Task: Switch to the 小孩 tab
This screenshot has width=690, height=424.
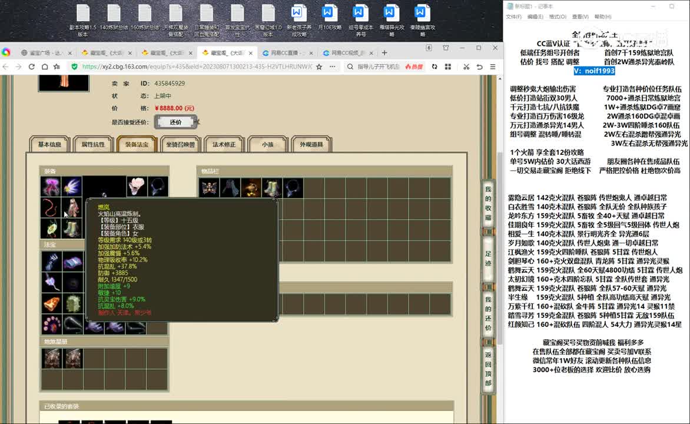Action: click(267, 144)
